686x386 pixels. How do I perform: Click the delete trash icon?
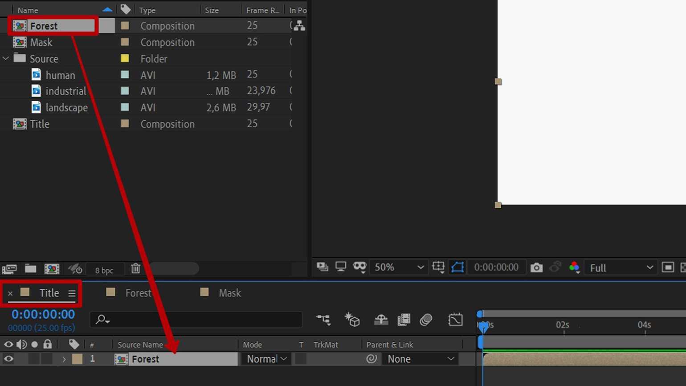pos(135,268)
